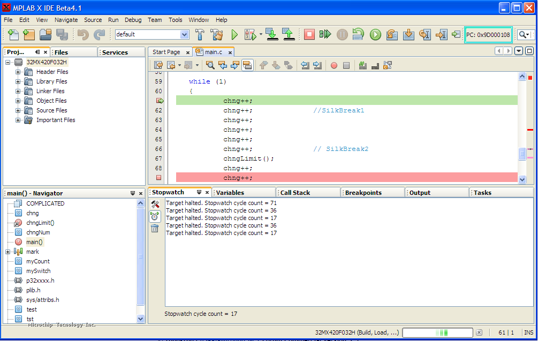Click the Continue debugging green circle icon

pyautogui.click(x=375, y=35)
